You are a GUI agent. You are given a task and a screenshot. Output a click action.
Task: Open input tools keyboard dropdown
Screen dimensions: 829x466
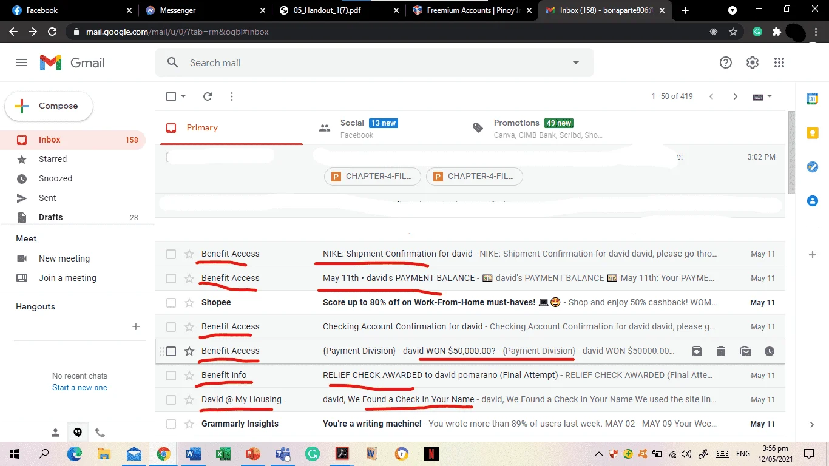click(x=762, y=96)
